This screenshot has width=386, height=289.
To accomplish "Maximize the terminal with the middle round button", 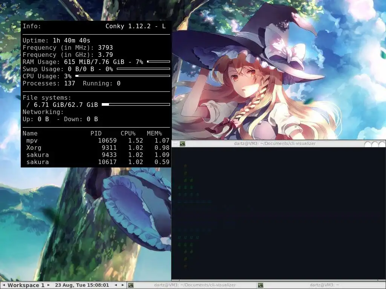I will click(375, 144).
